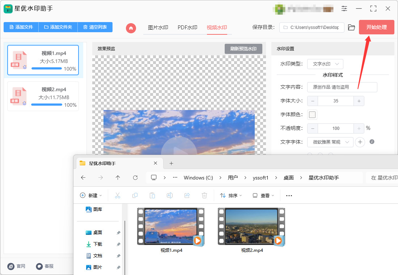Expand the breadcrumb ellipsis in address bar
This screenshot has height=275, width=398.
tap(175, 178)
